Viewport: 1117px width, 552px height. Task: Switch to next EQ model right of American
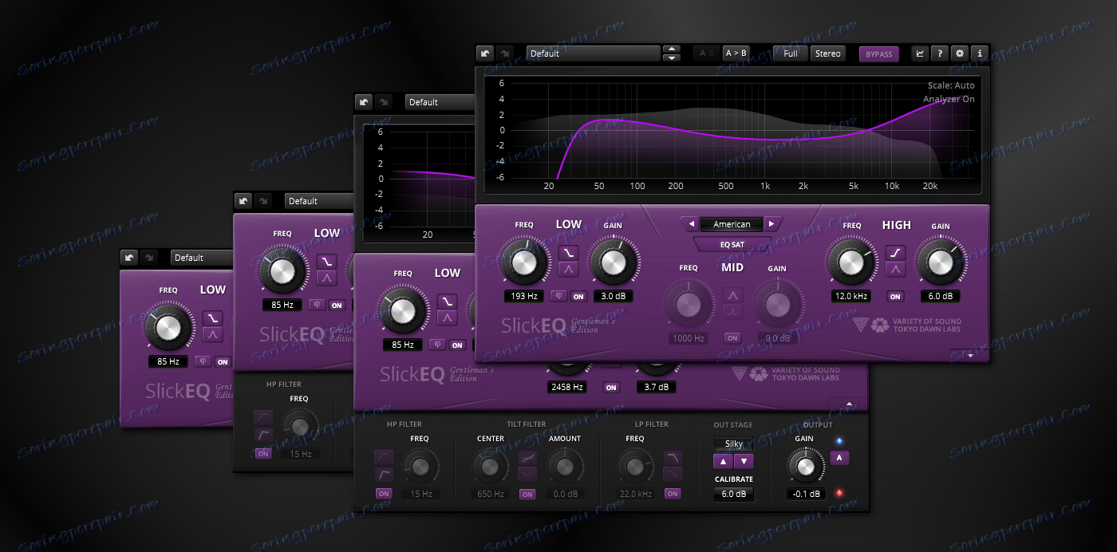pos(772,224)
